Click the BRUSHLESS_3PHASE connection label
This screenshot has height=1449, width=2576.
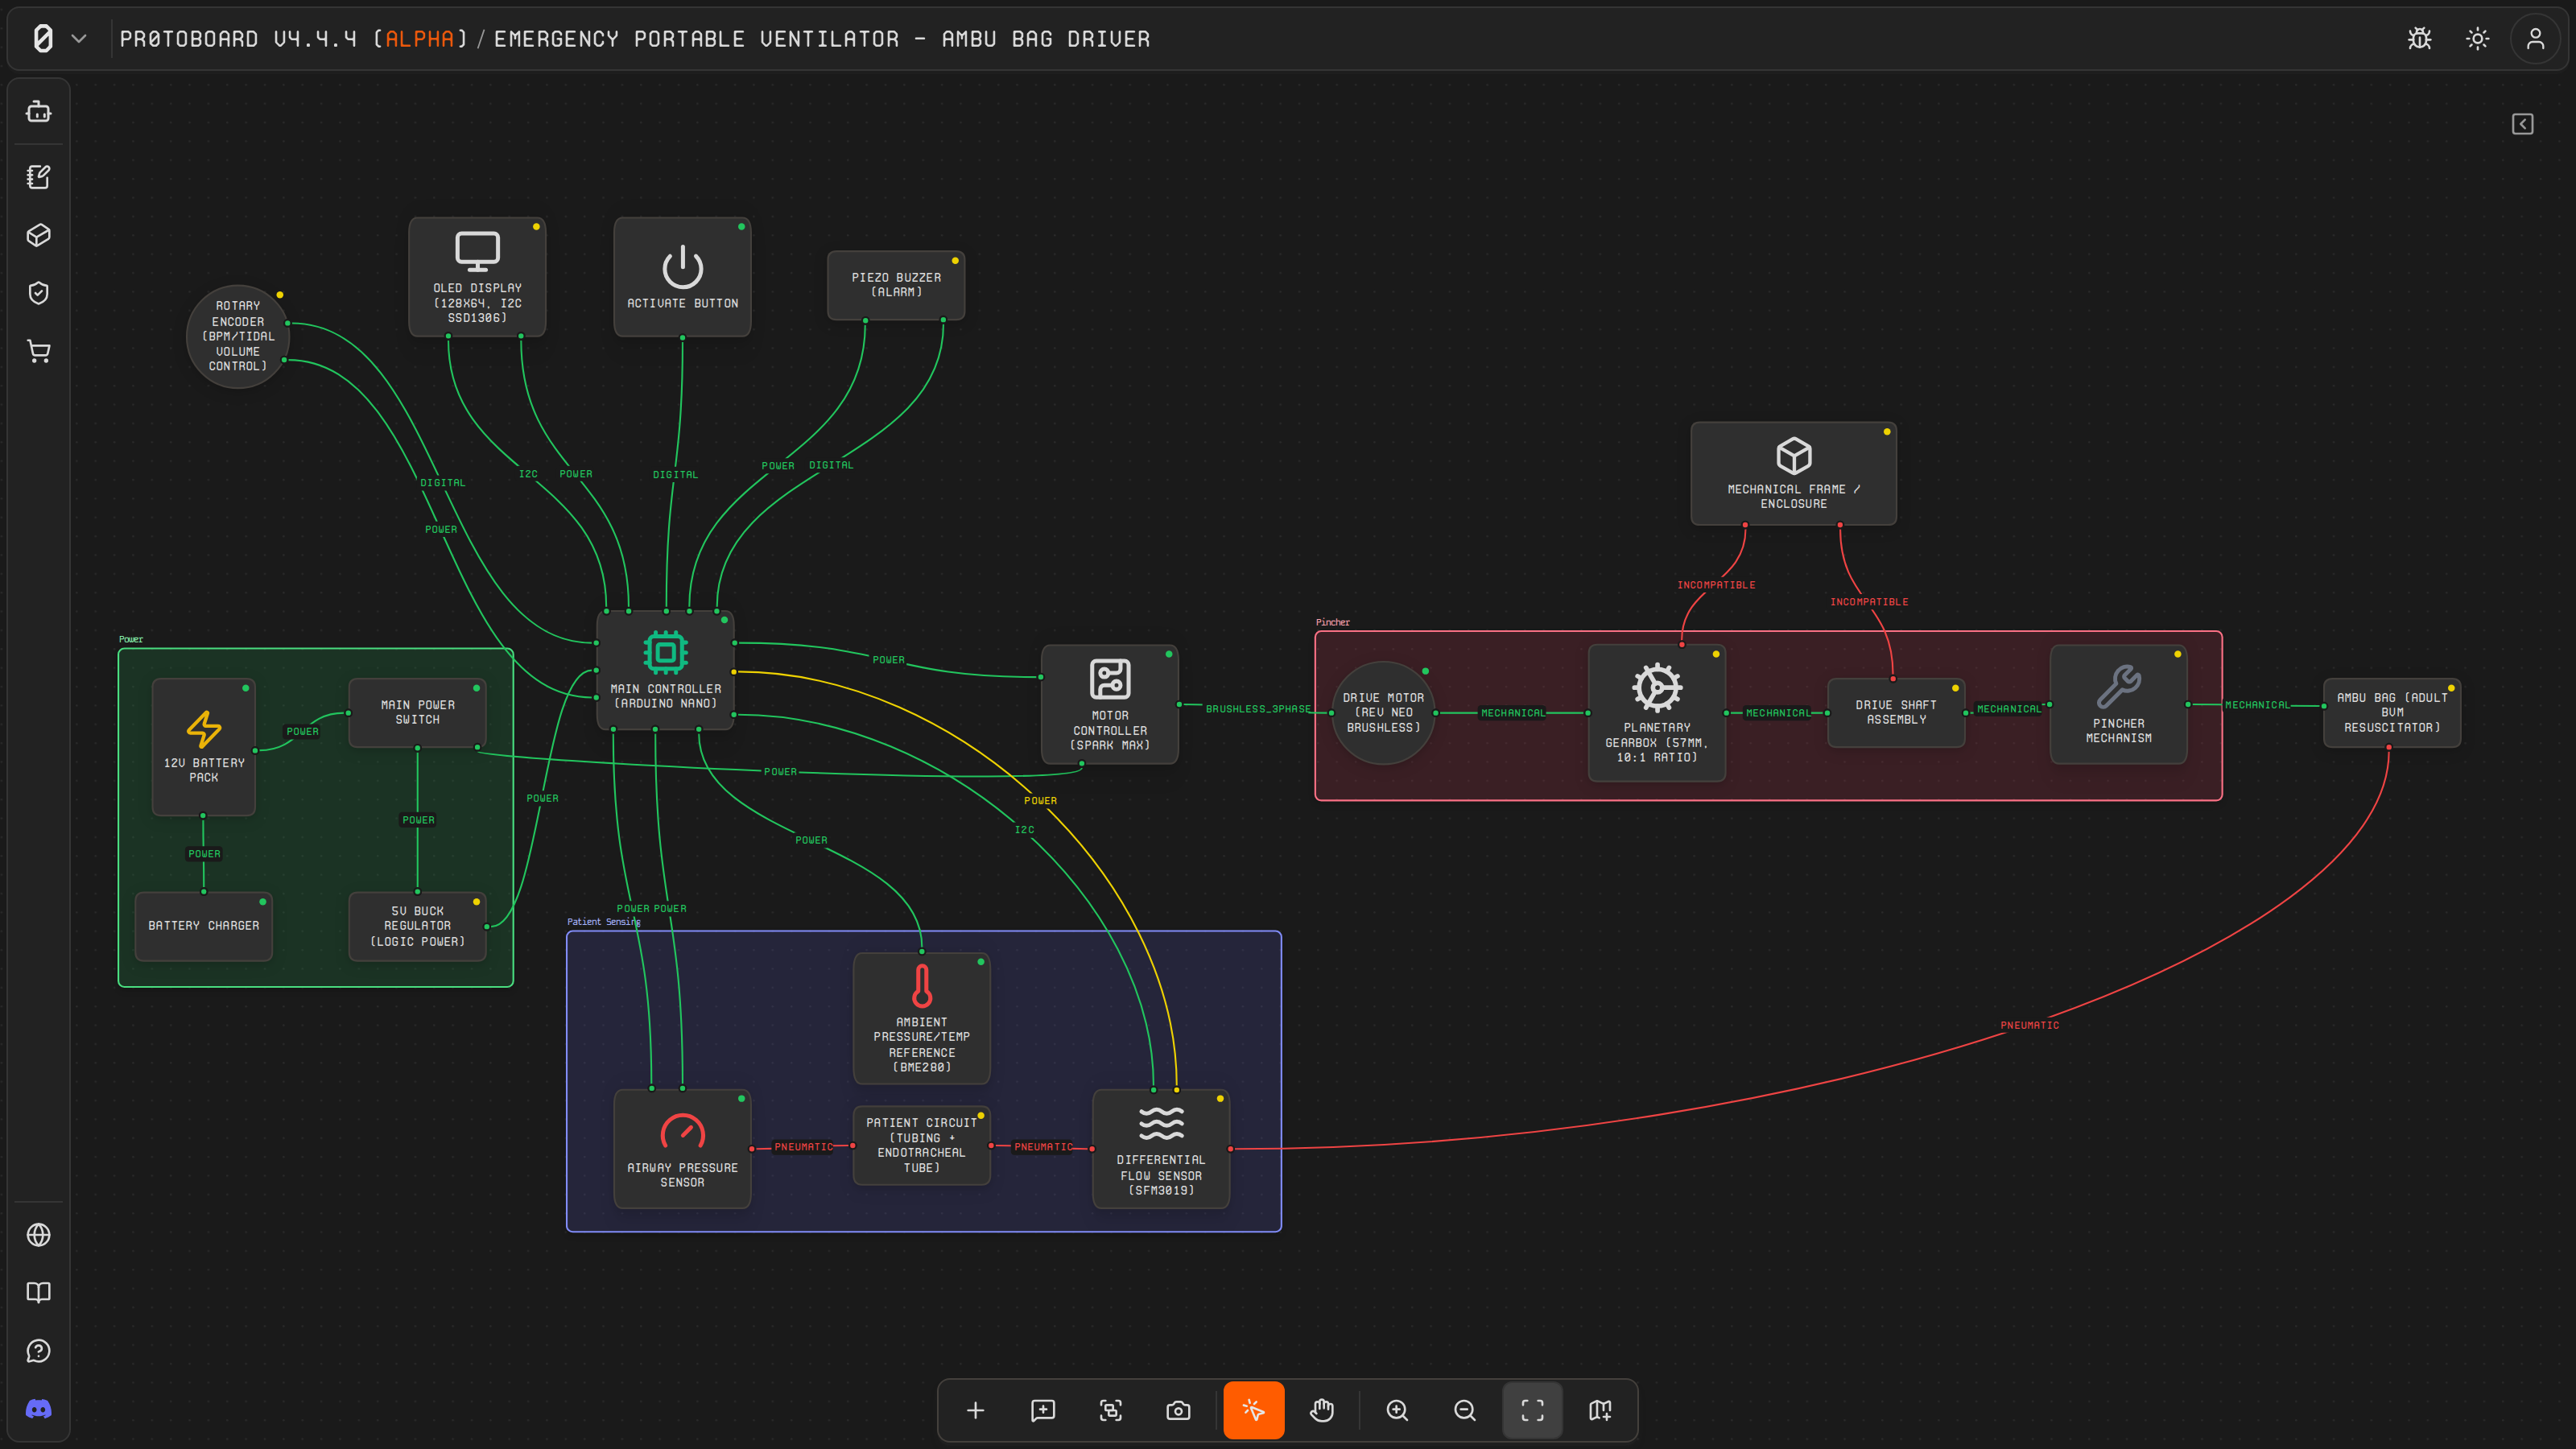1258,709
